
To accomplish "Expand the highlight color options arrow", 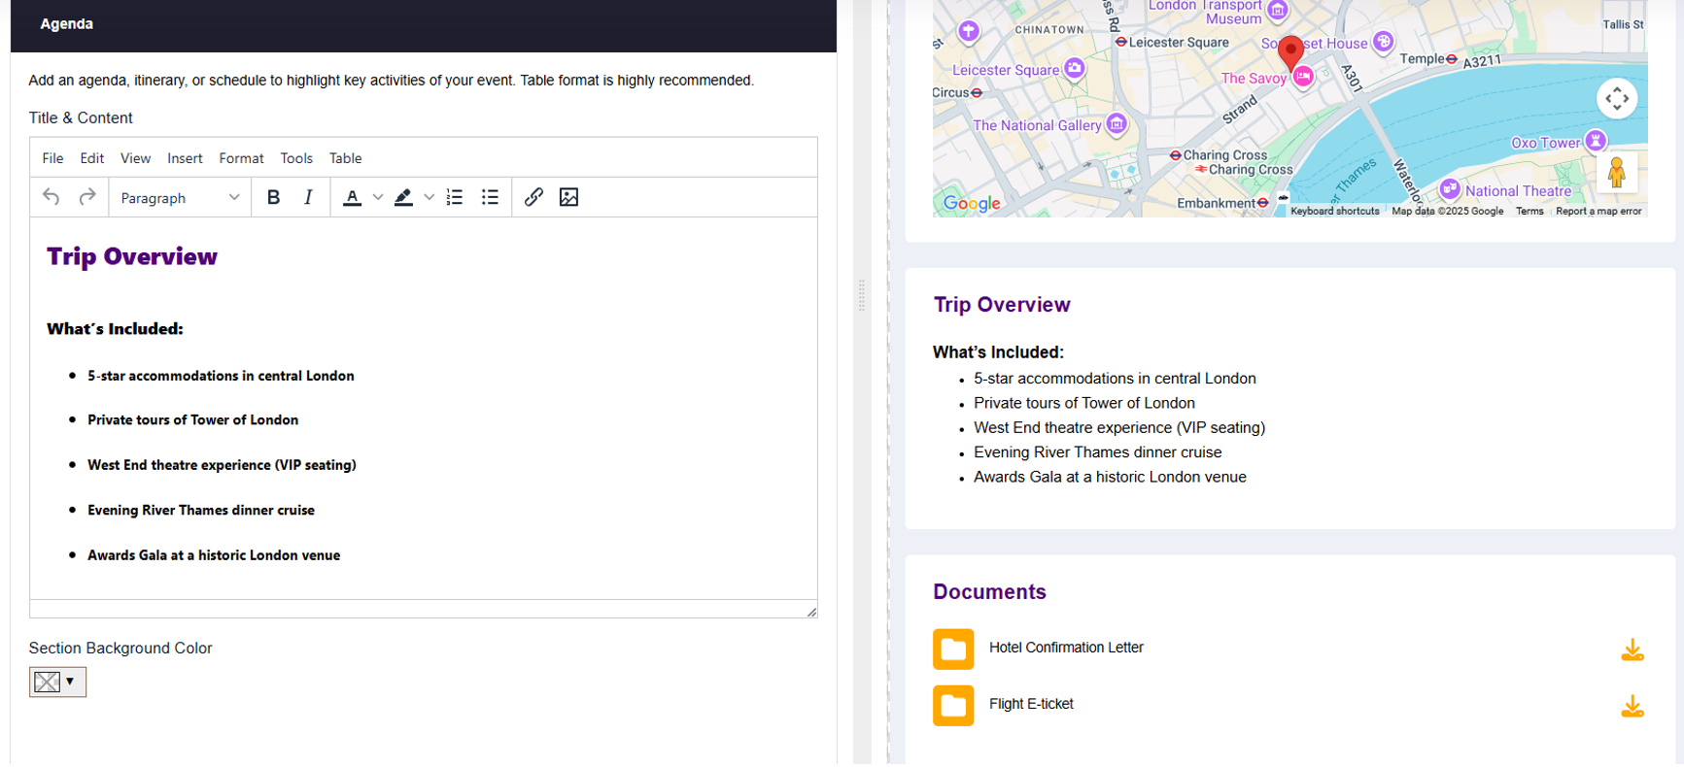I will (429, 197).
